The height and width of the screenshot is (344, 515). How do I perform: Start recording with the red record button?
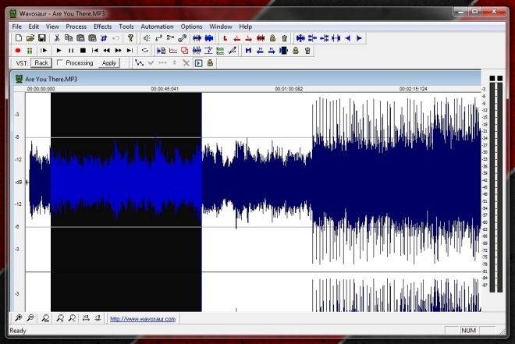click(x=18, y=51)
